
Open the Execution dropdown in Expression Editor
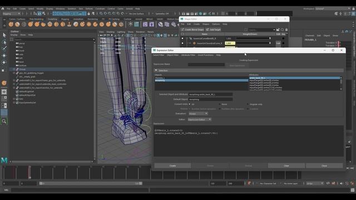(198, 113)
